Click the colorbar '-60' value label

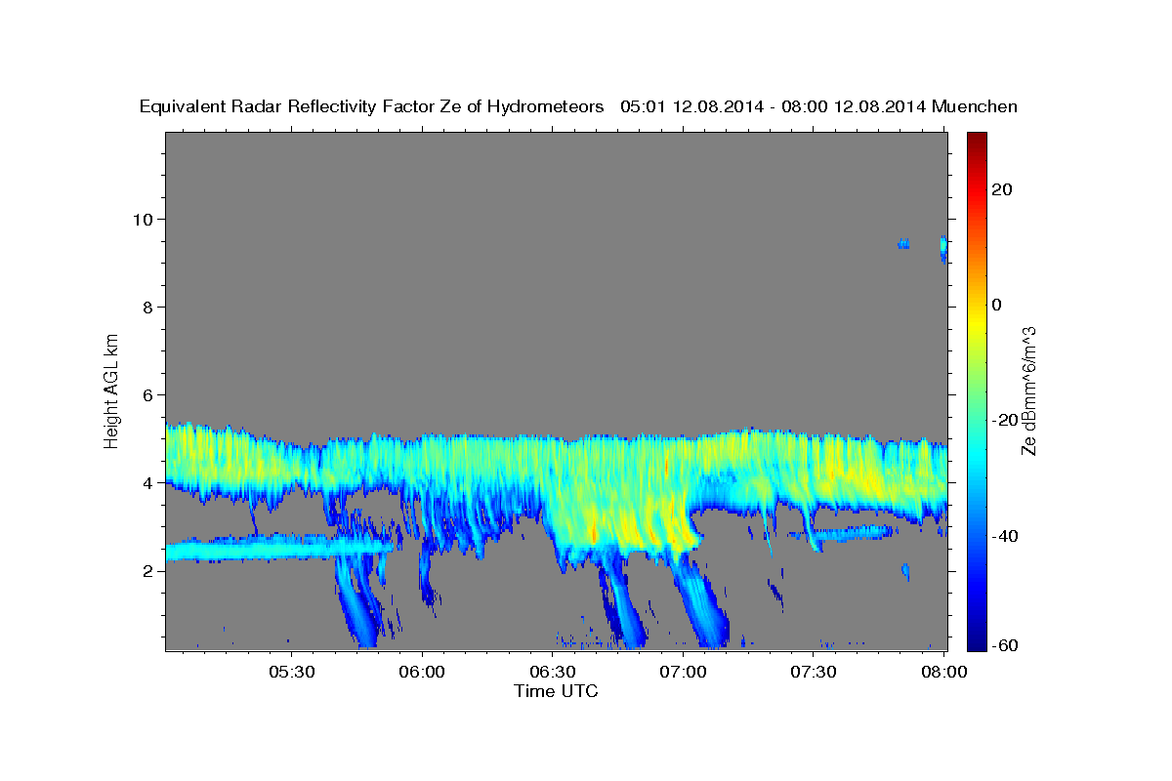coord(1004,644)
